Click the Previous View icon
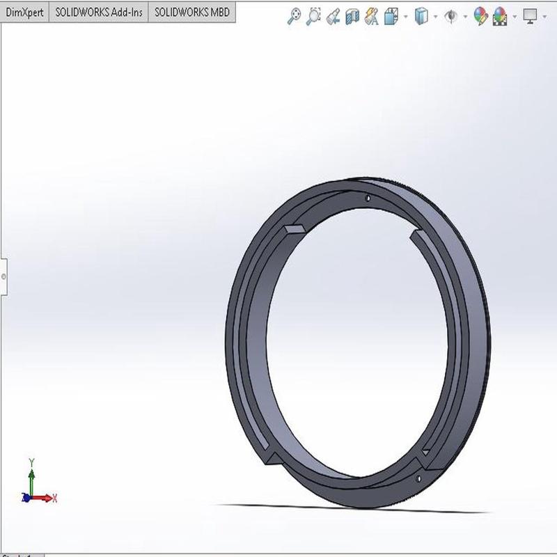This screenshot has height=557, width=557. pos(333,16)
